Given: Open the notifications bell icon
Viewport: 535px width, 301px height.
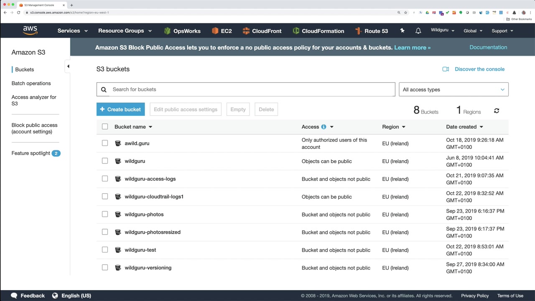Looking at the screenshot, I should pyautogui.click(x=418, y=31).
